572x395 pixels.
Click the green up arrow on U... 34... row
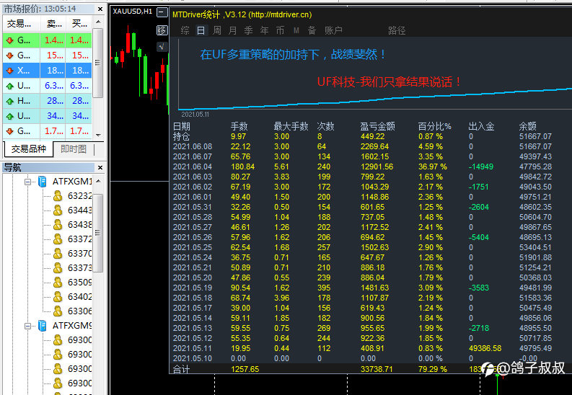(10, 117)
